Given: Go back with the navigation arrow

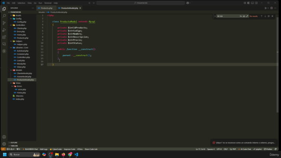Looking at the screenshot, I should tap(90, 3).
